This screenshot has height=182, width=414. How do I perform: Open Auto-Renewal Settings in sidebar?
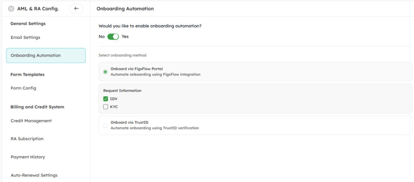[34, 175]
